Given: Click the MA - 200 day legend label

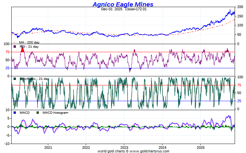Looking at the screenshot, I should [29, 42].
